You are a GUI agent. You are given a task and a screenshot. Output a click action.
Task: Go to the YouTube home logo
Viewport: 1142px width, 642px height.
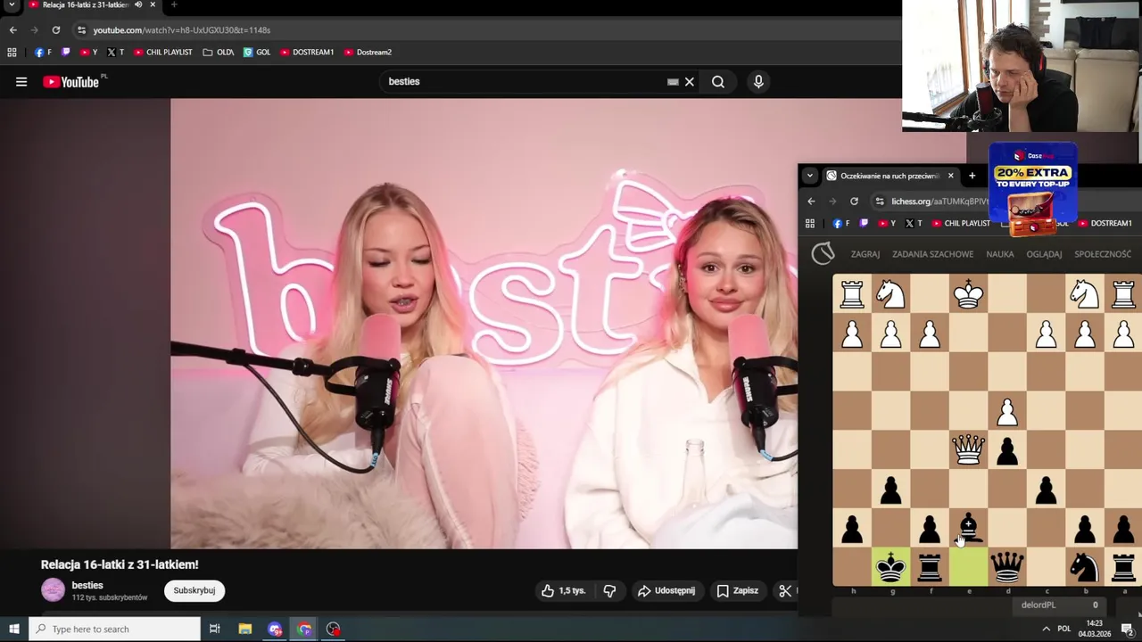tap(71, 82)
